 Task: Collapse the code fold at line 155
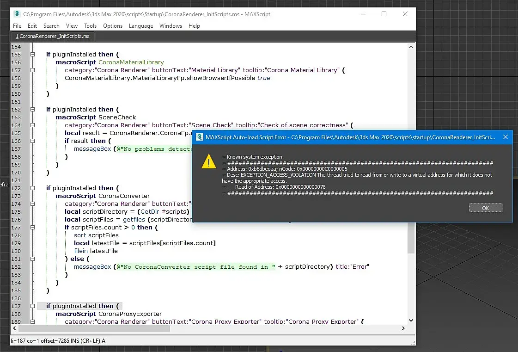[32, 54]
